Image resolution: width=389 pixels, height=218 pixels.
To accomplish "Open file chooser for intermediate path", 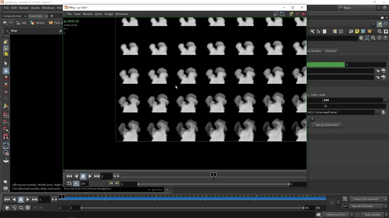I will [384, 112].
